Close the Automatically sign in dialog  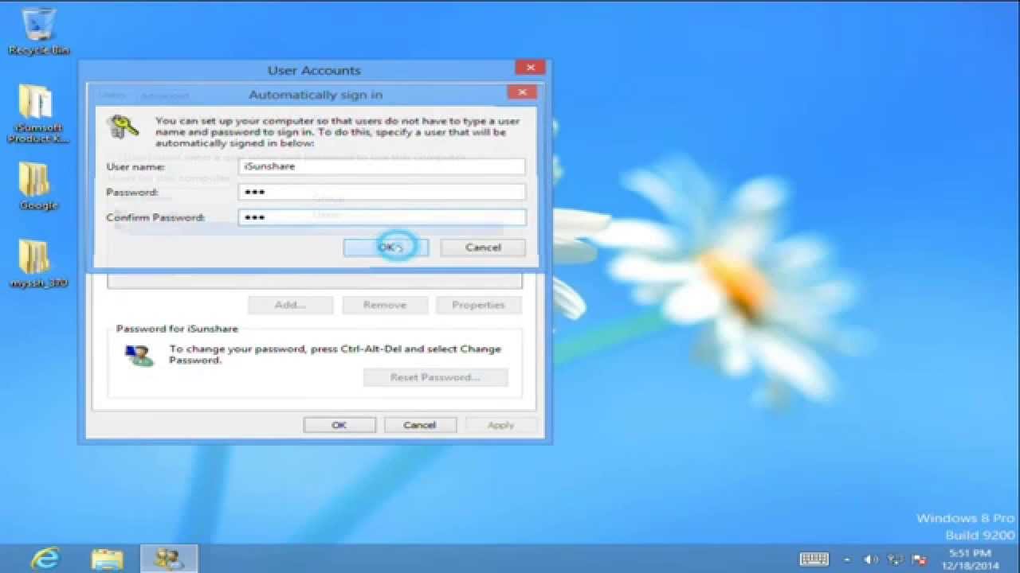[x=522, y=92]
